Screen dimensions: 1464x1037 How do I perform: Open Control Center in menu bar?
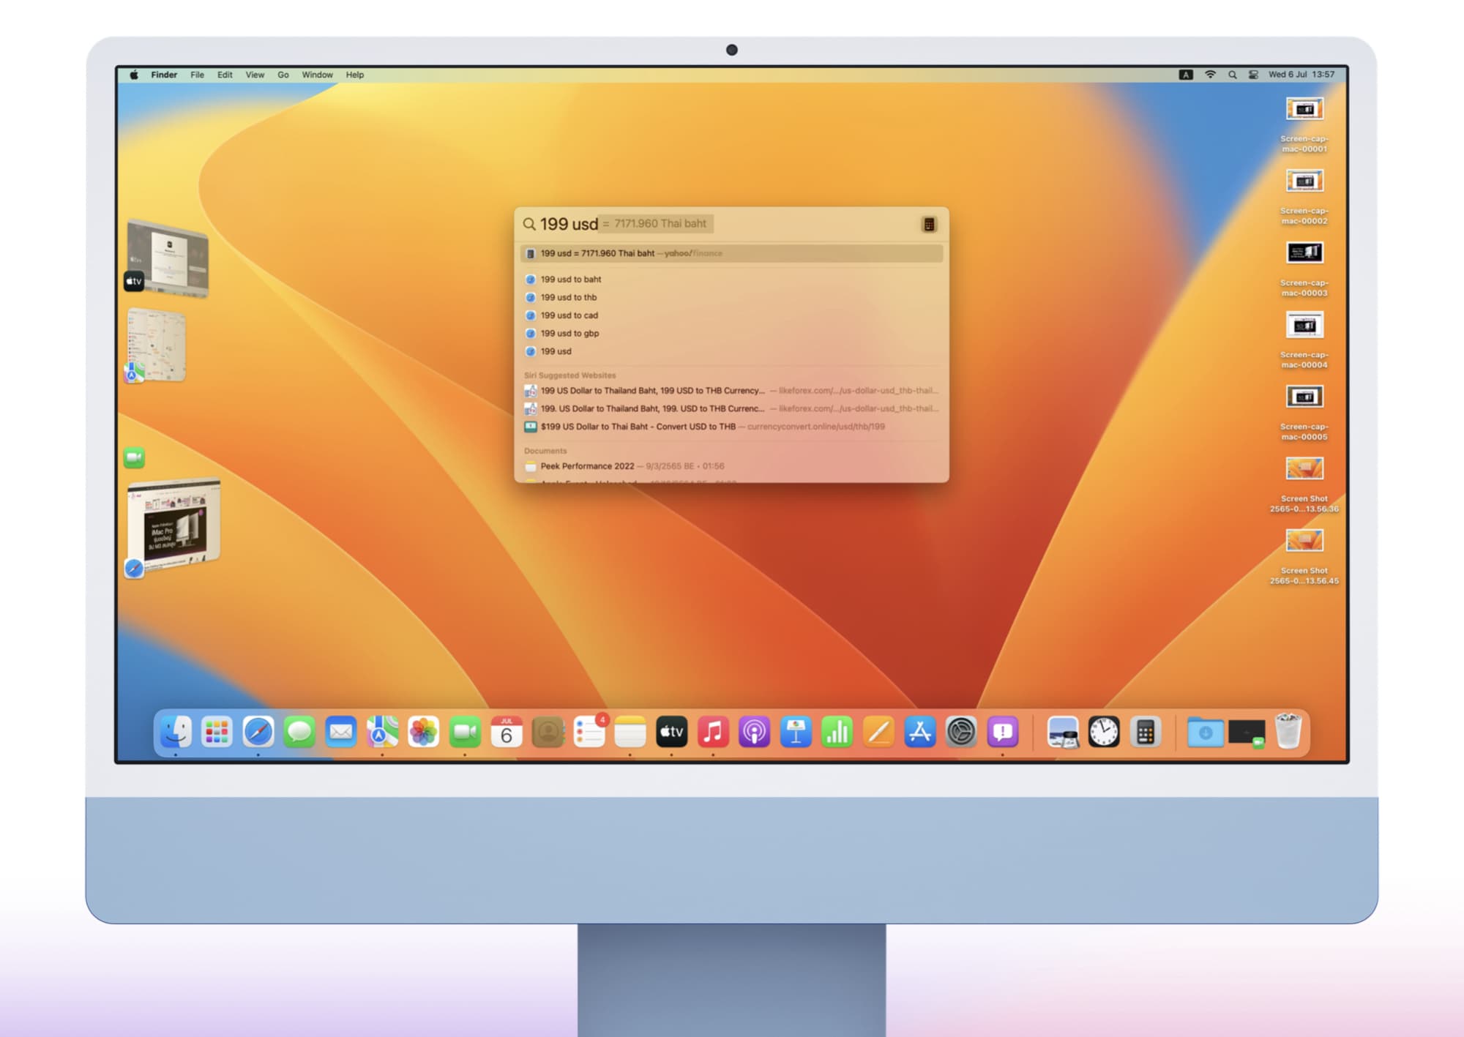coord(1253,75)
